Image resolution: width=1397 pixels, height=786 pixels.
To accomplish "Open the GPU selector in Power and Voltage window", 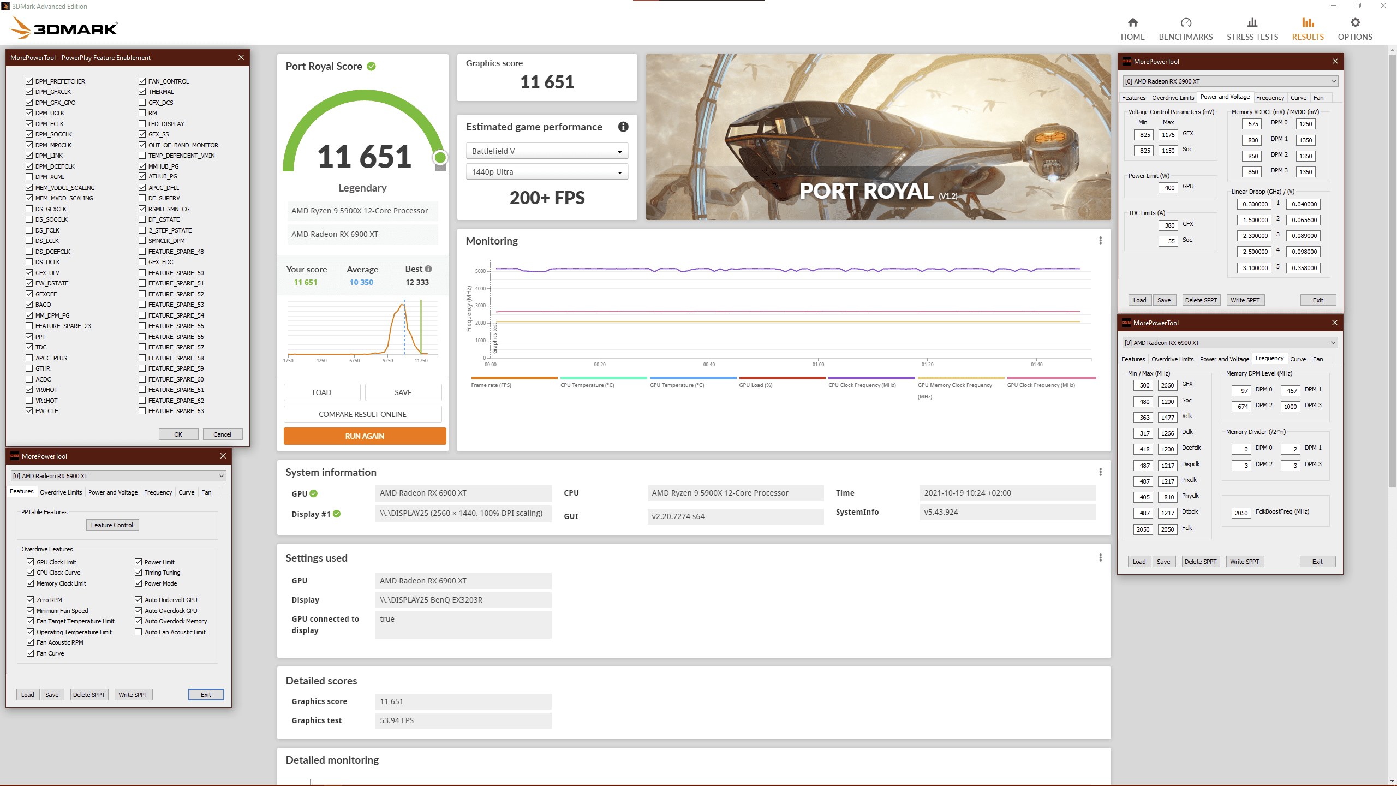I will pos(1230,81).
